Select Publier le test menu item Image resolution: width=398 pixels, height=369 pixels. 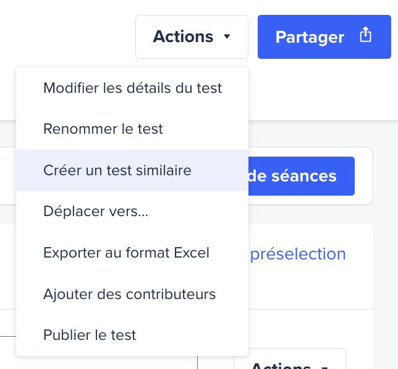pyautogui.click(x=132, y=335)
